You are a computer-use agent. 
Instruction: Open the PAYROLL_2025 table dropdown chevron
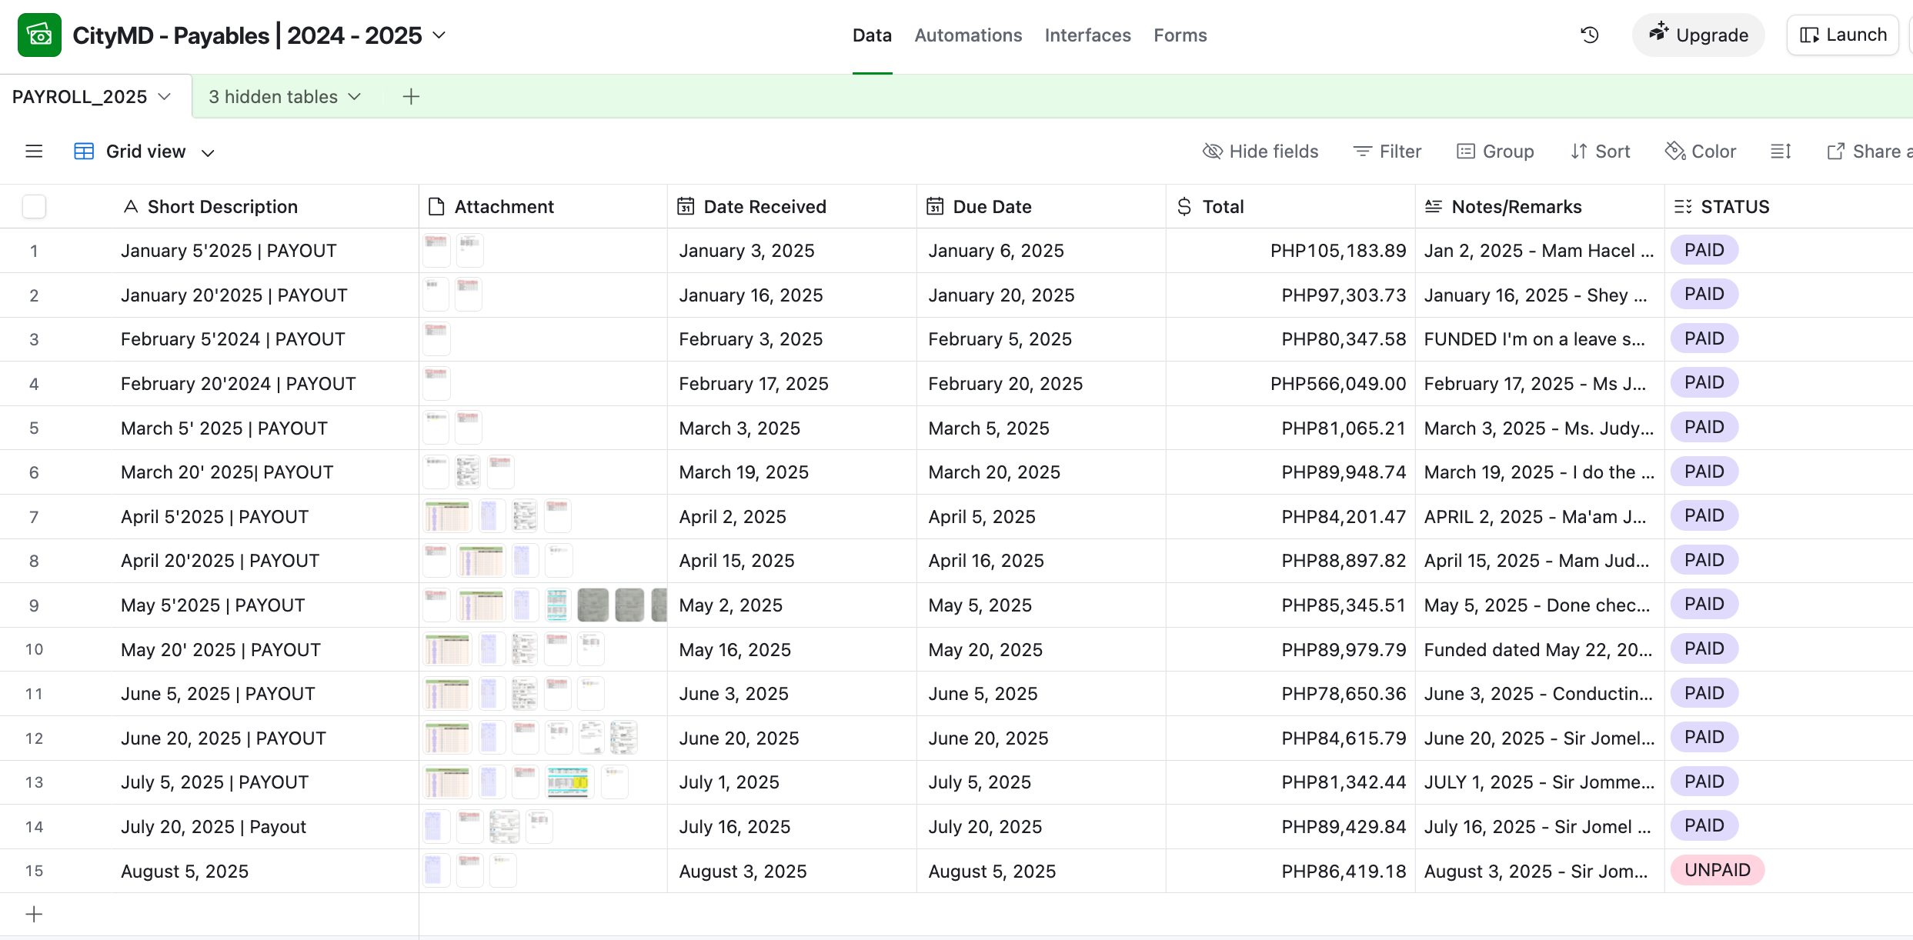tap(164, 97)
